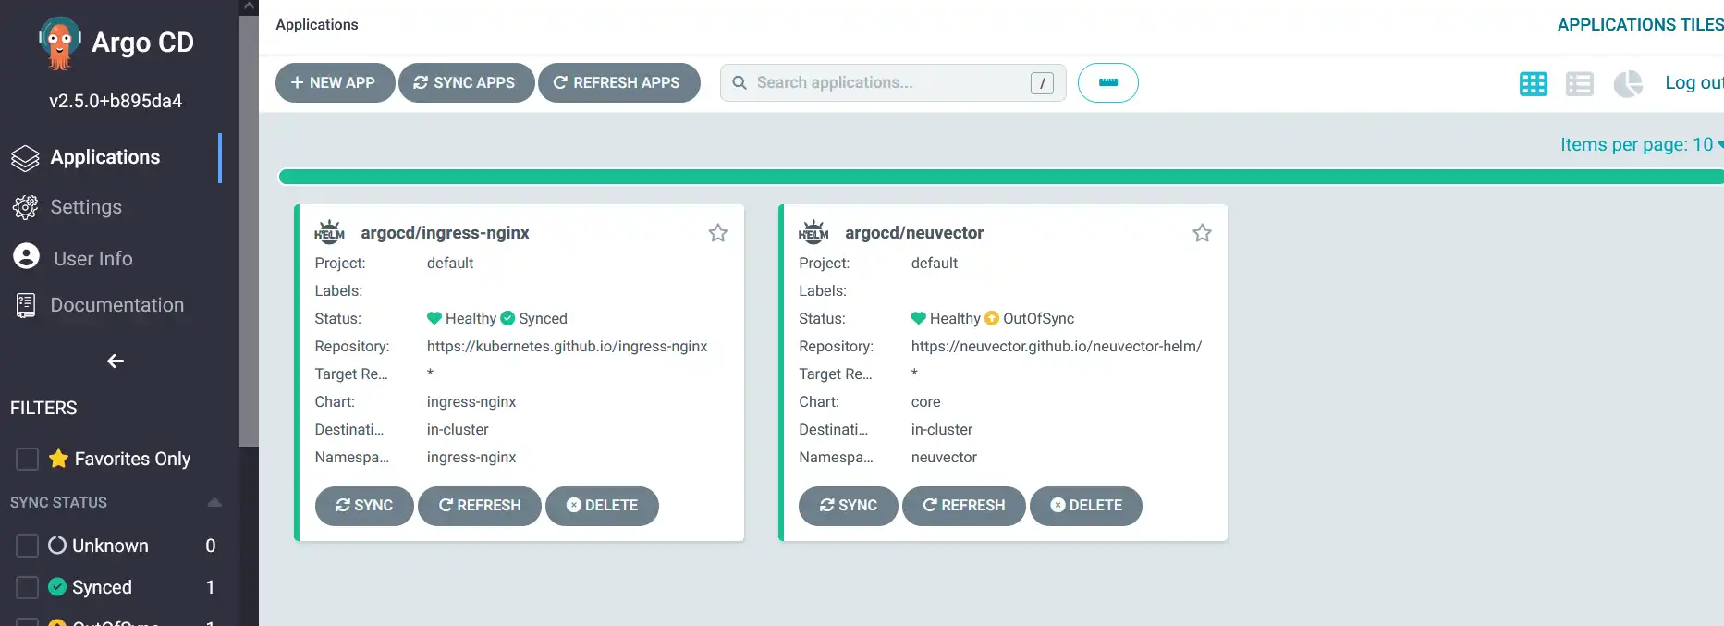1724x626 pixels.
Task: Click the rounded ruler-icon button beside search
Action: tap(1107, 82)
